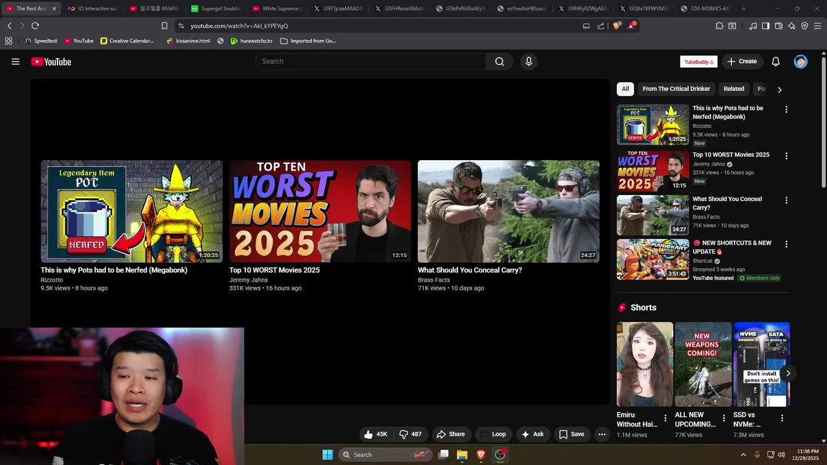827x465 pixels.
Task: Click the share page icon in address bar
Action: point(601,26)
